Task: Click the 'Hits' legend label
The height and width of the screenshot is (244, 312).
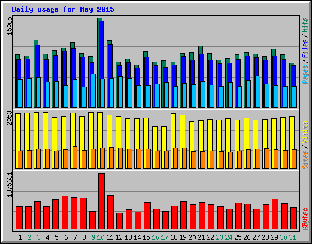Action: pyautogui.click(x=305, y=25)
